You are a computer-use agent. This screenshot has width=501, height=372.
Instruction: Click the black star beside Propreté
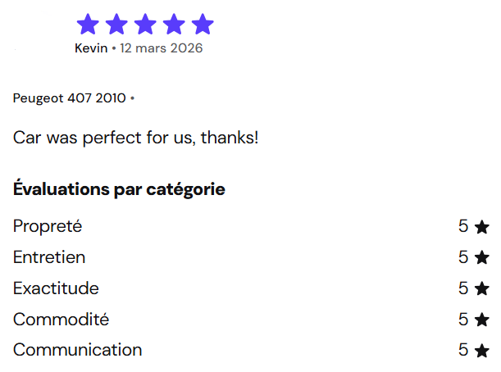point(482,227)
